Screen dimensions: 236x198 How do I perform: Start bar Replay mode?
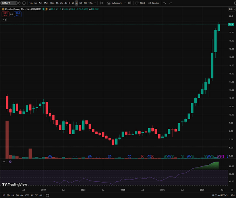[153, 3]
